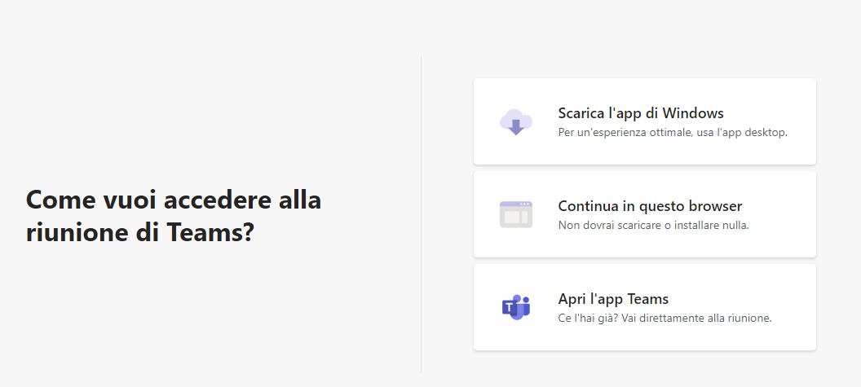
Task: Click "Non dovrai scaricare o installare nulla" text
Action: [653, 225]
